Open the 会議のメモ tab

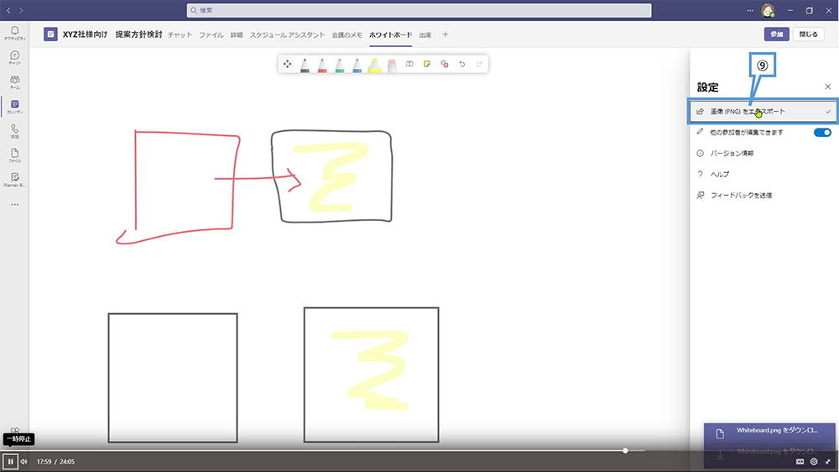(347, 34)
